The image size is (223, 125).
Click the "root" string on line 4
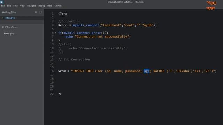(129, 25)
